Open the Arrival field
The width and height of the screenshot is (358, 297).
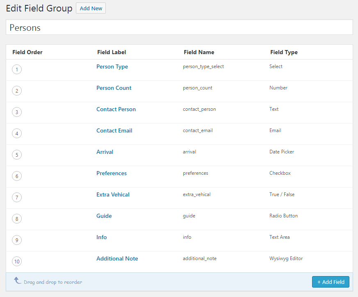click(105, 152)
